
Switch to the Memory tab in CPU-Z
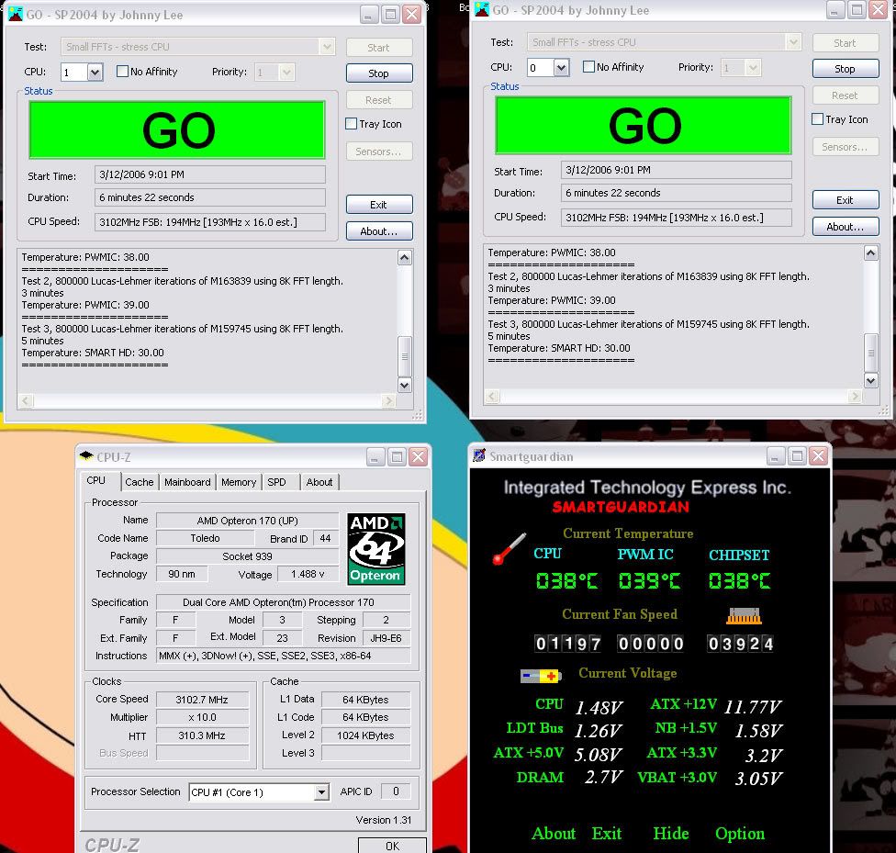coord(239,482)
